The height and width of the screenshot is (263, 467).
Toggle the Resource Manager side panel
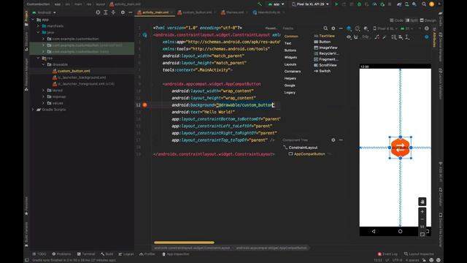coord(26,75)
